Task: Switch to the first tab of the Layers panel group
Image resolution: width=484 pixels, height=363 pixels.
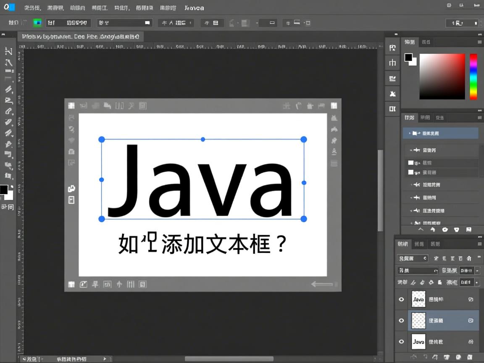Action: click(402, 244)
